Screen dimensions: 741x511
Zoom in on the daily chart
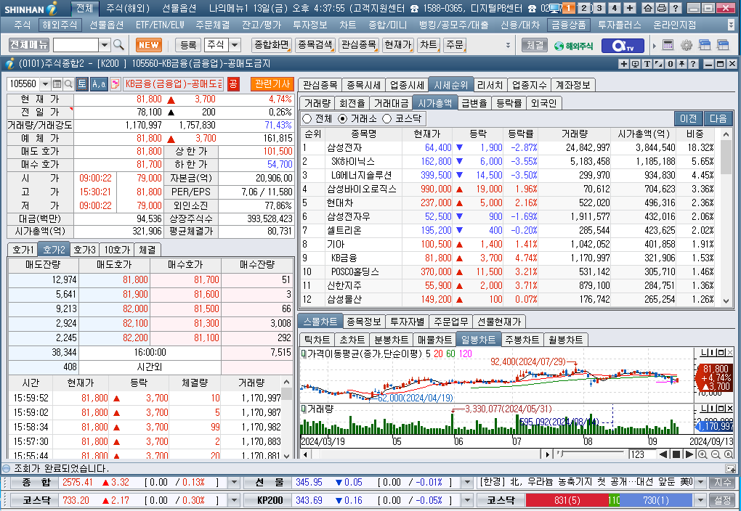(702, 454)
